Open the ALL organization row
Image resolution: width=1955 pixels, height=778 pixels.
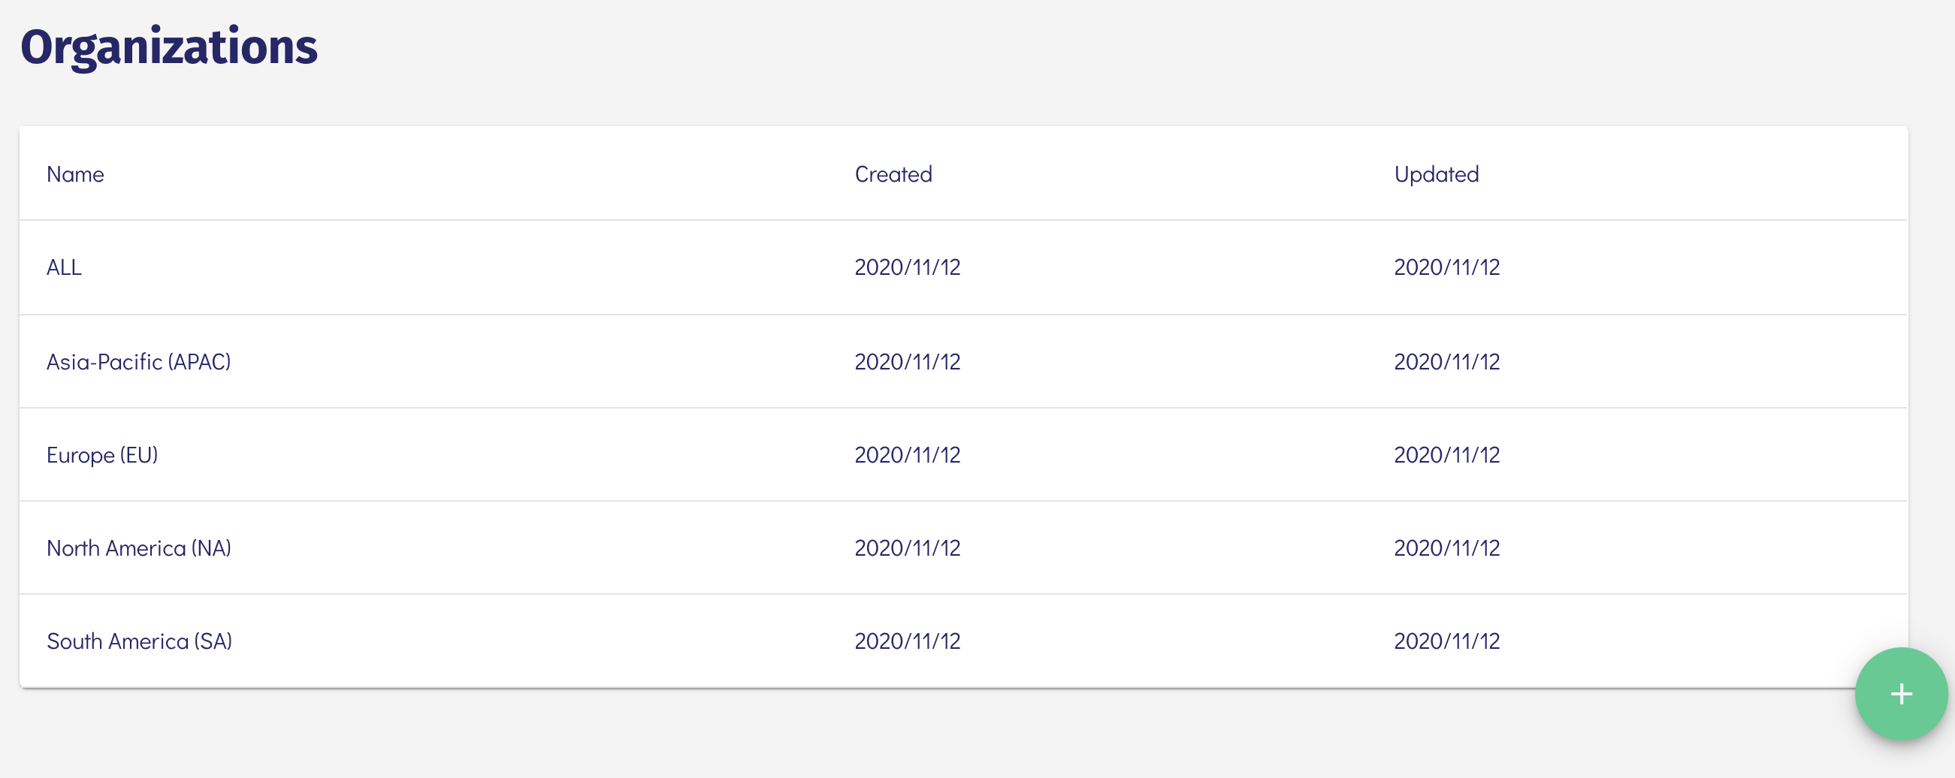[x=64, y=267]
